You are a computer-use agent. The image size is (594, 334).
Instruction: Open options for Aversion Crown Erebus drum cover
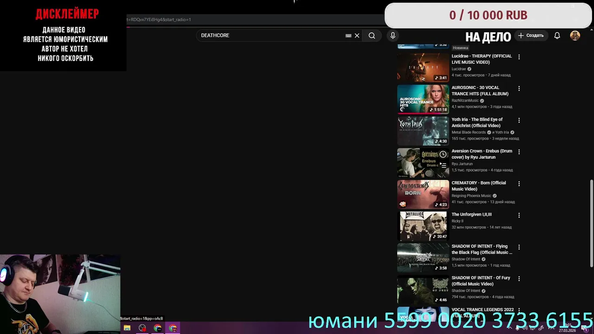tap(519, 152)
